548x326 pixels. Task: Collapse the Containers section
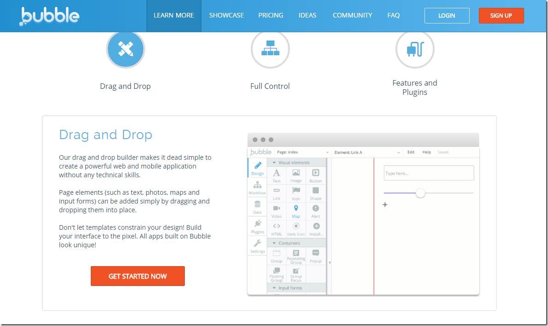274,243
